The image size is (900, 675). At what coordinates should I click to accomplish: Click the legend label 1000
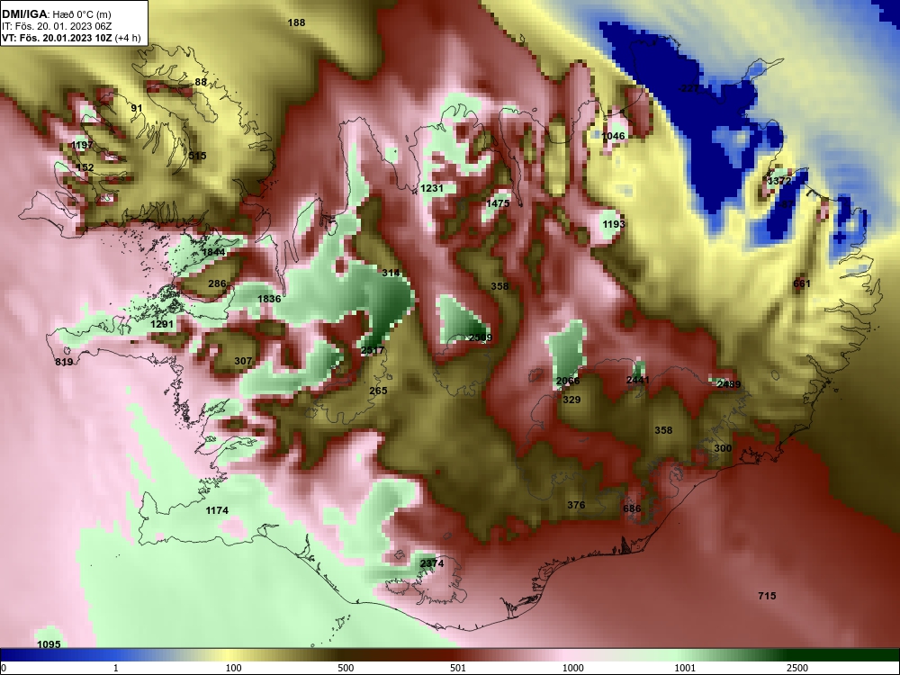(572, 668)
